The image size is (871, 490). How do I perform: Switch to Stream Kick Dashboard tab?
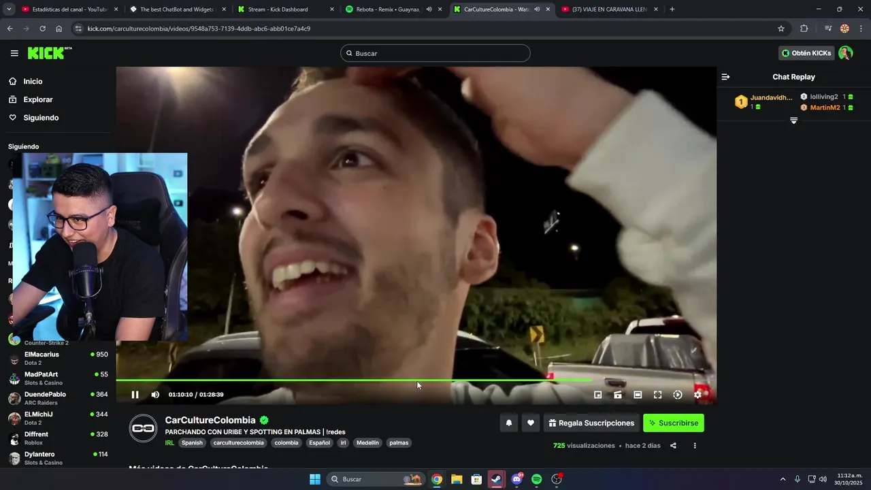coord(286,10)
